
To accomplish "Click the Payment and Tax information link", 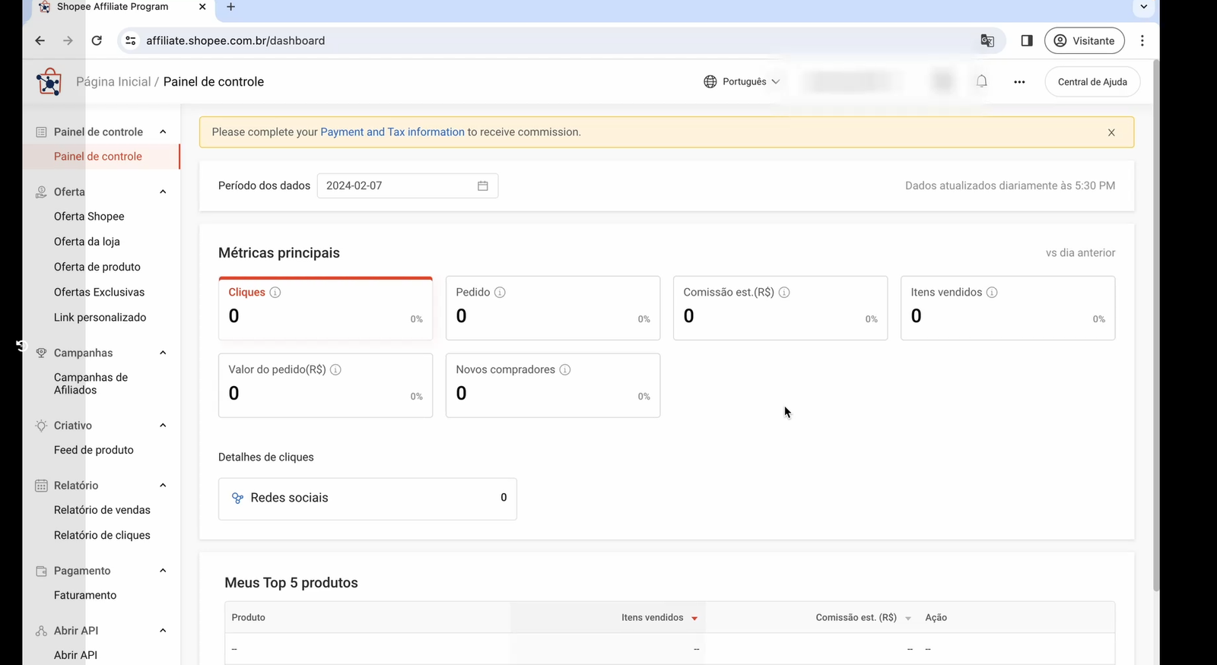I will [392, 132].
